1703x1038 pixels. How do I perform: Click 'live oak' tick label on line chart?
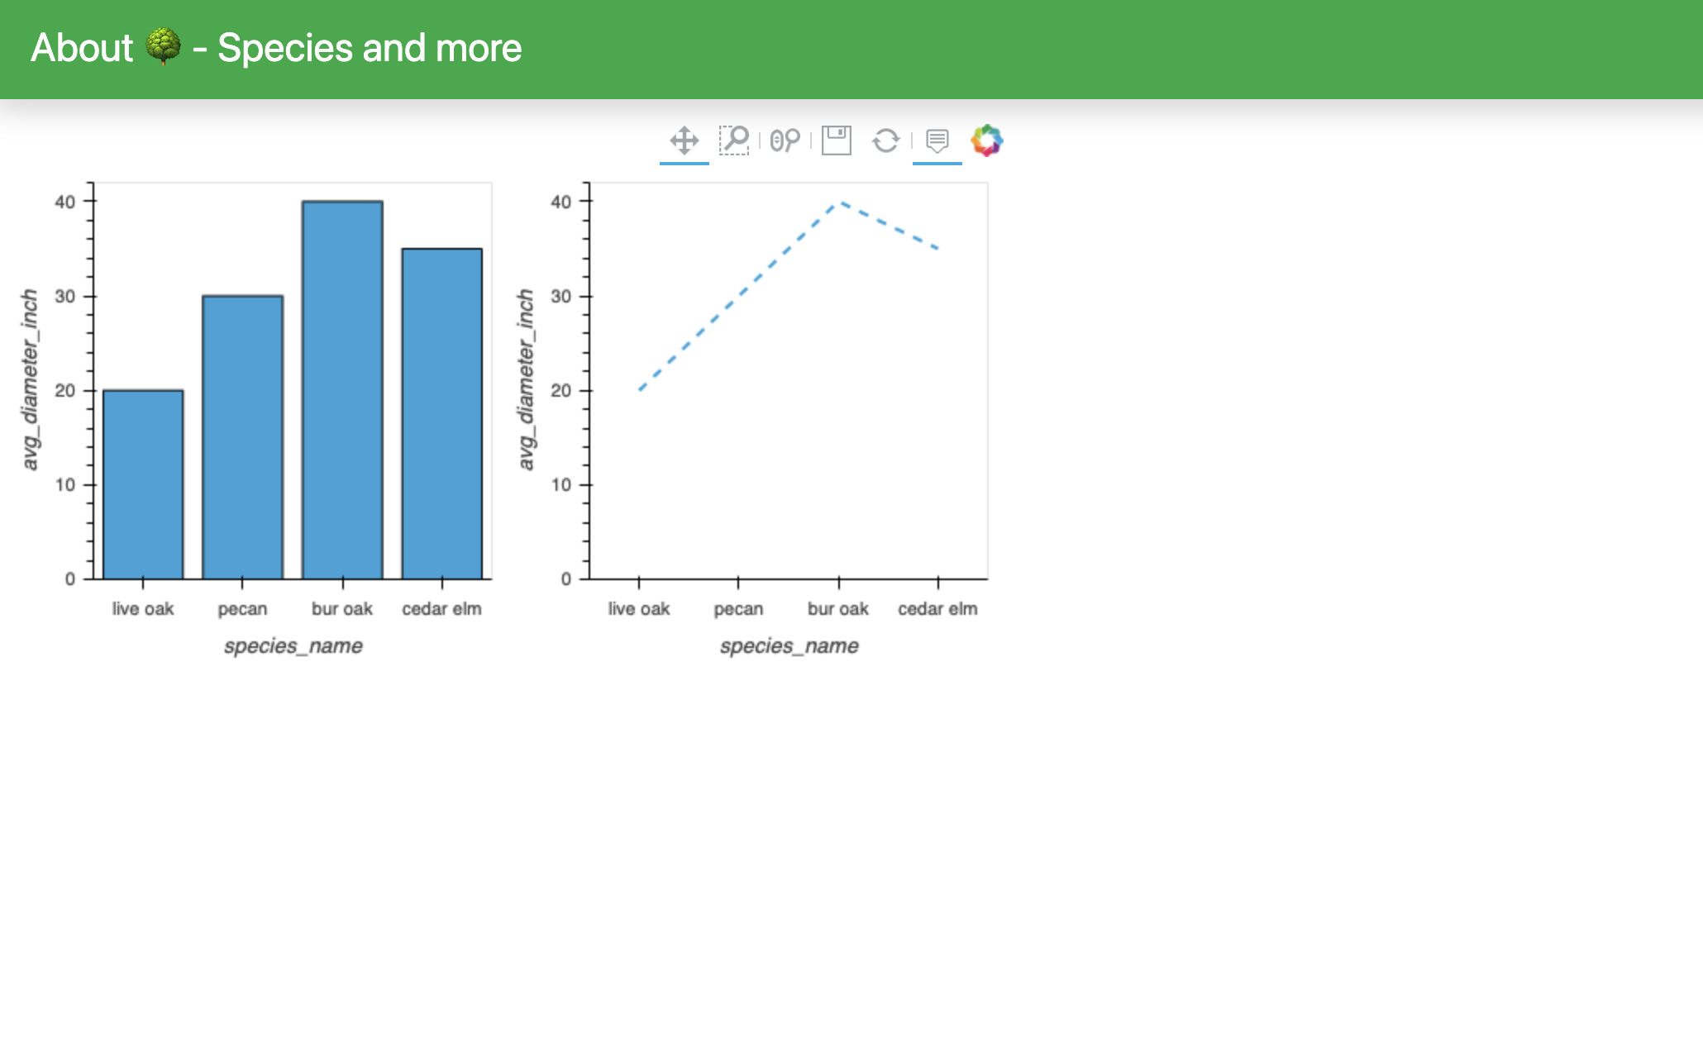[x=639, y=609]
